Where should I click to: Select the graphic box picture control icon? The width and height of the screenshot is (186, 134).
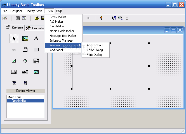coord(36,72)
